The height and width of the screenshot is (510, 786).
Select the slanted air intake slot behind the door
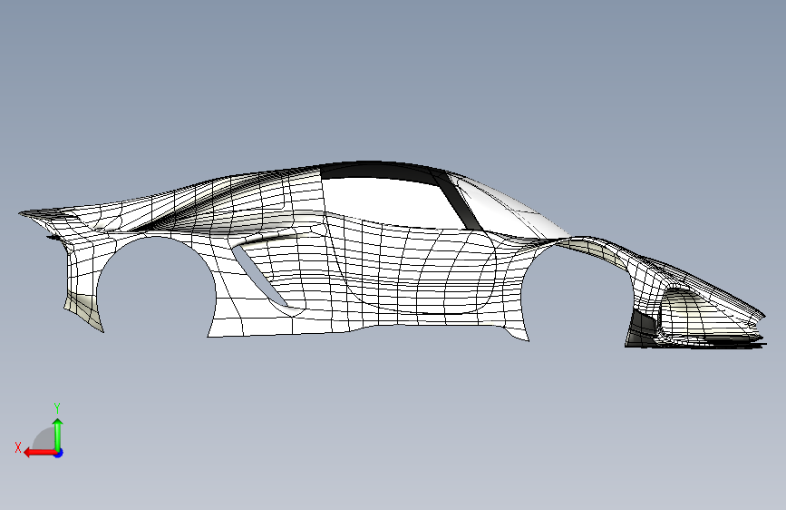coord(258,275)
